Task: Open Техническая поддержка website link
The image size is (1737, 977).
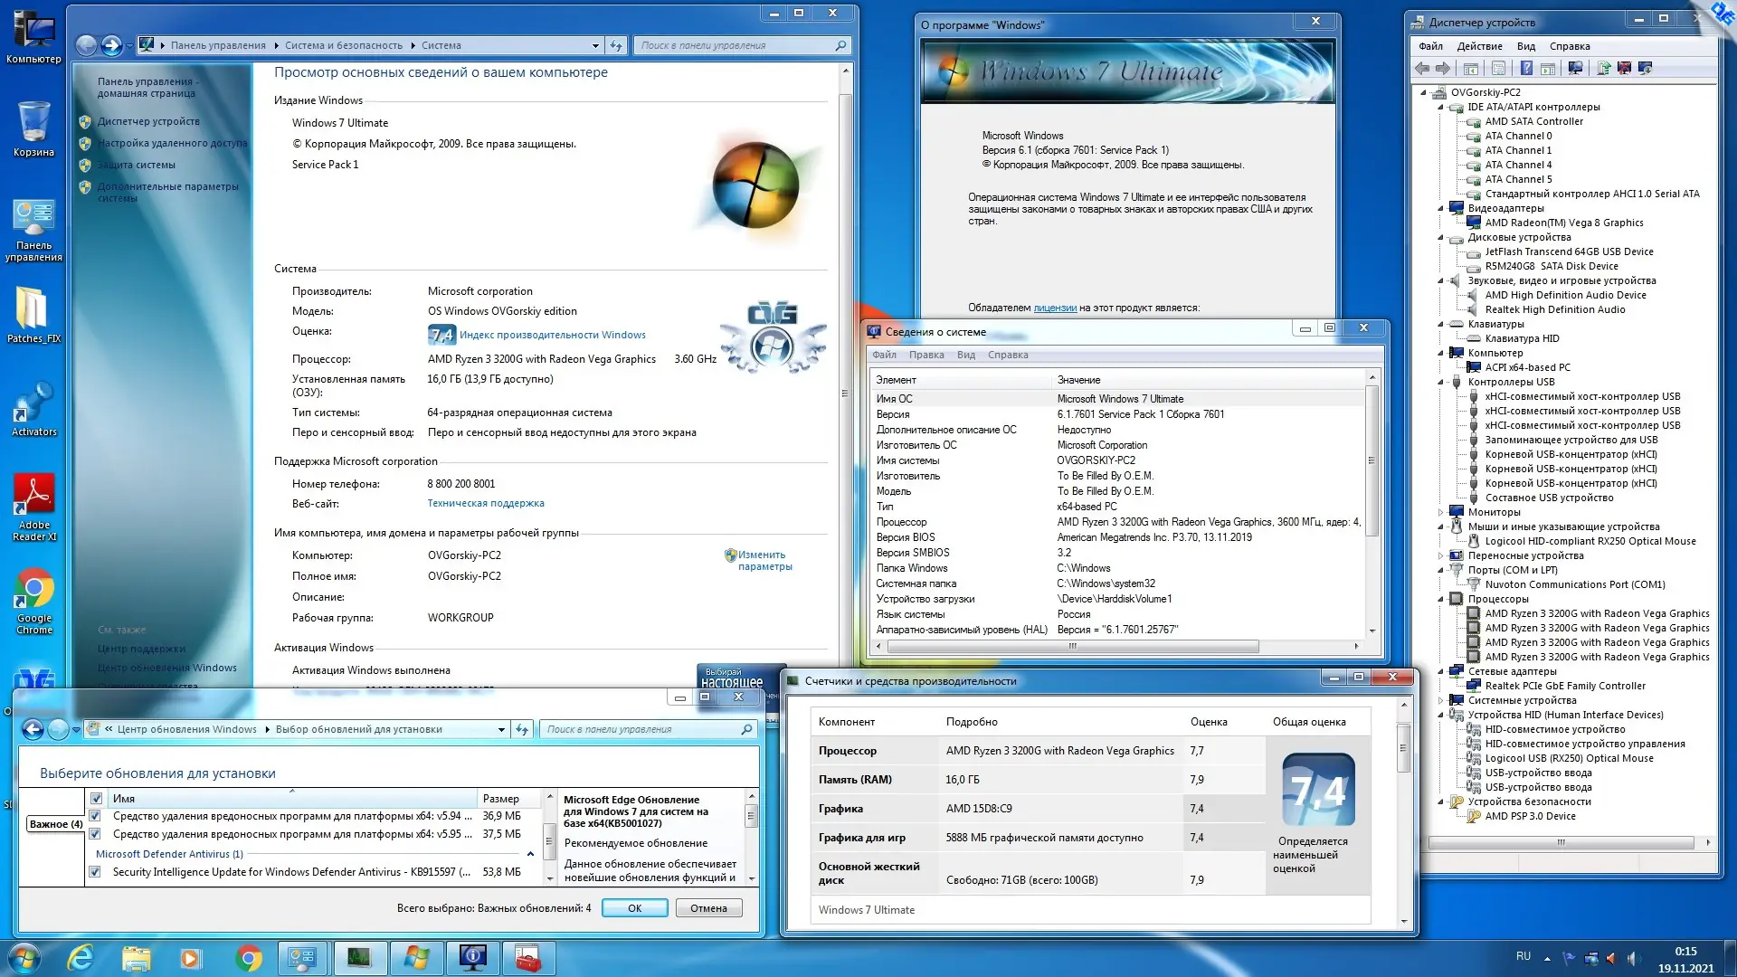Action: tap(486, 504)
